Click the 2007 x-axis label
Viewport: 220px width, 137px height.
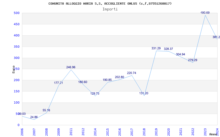[34, 132]
